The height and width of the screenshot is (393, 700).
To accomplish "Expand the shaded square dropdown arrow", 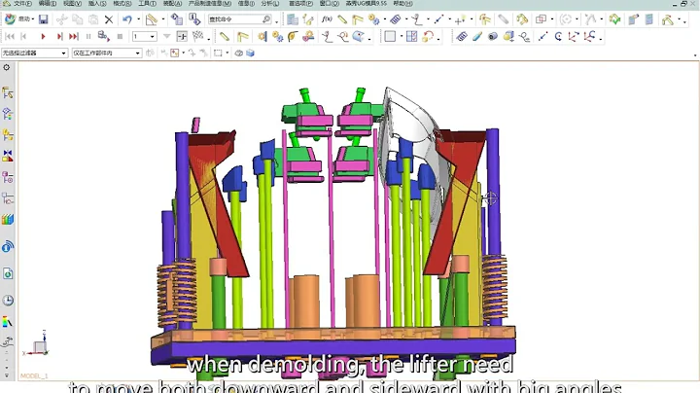I will pyautogui.click(x=401, y=37).
